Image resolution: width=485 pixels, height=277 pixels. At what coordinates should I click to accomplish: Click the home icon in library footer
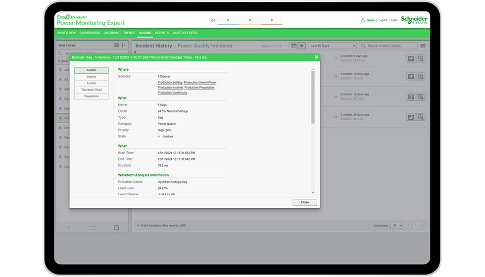click(x=116, y=228)
